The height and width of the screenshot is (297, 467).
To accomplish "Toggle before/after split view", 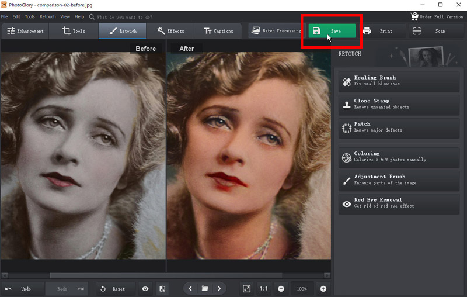I will point(162,289).
